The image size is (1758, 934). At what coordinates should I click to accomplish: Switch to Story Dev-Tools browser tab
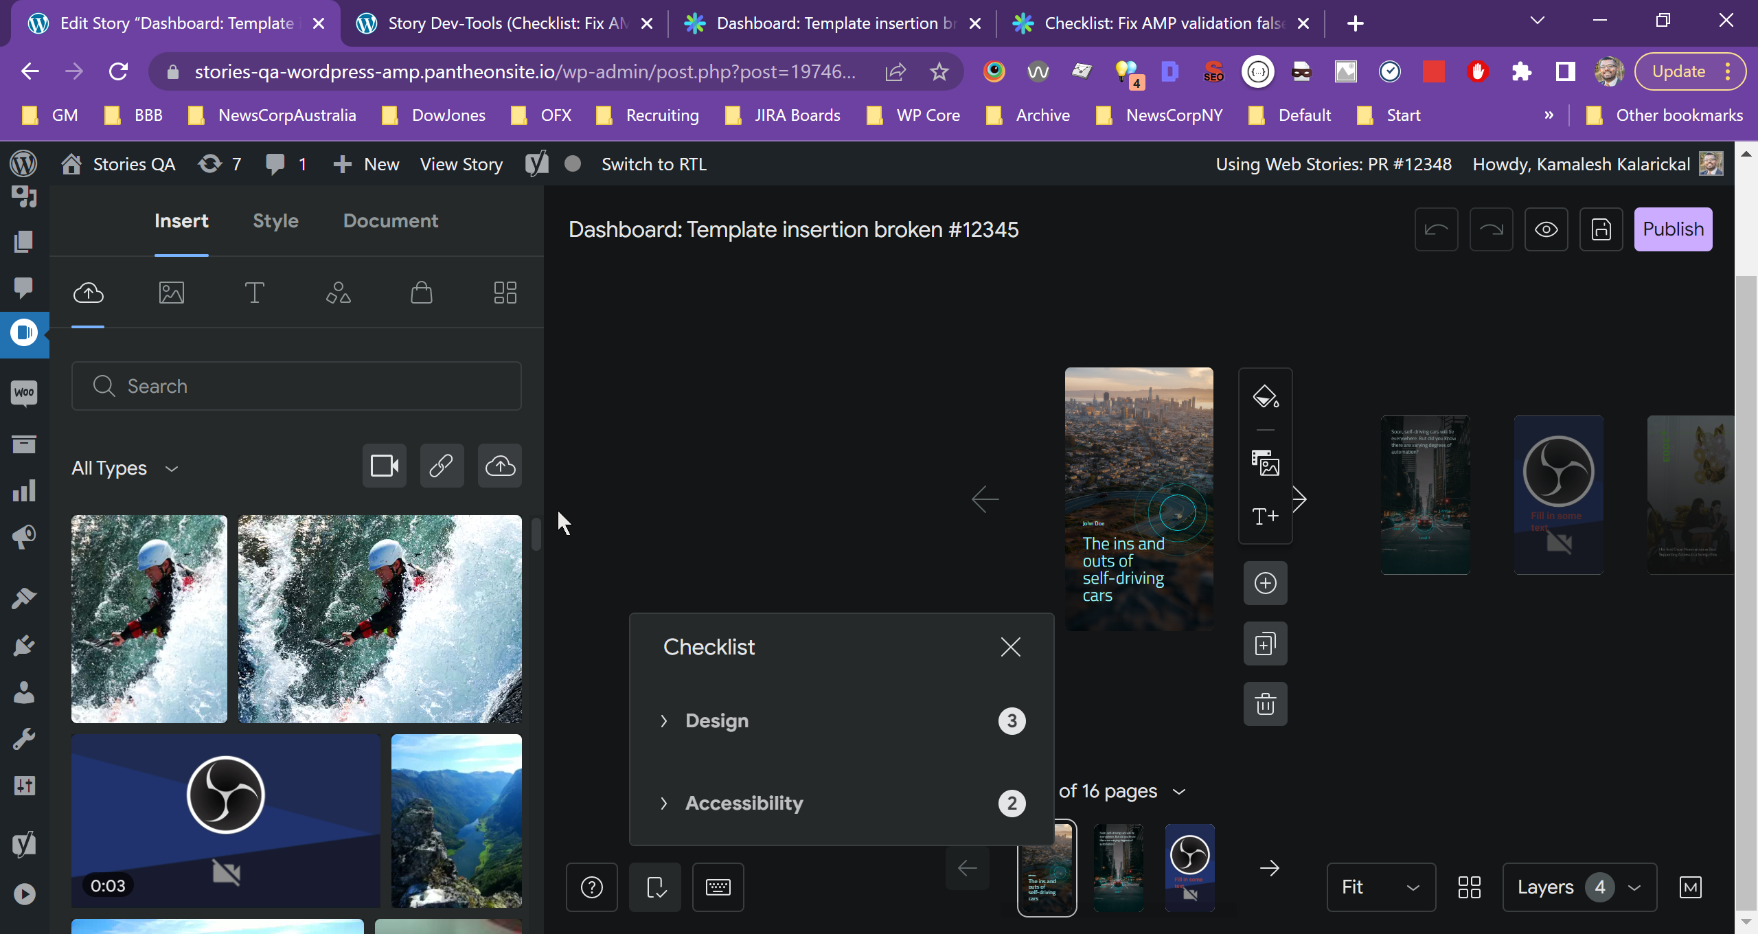pos(505,23)
